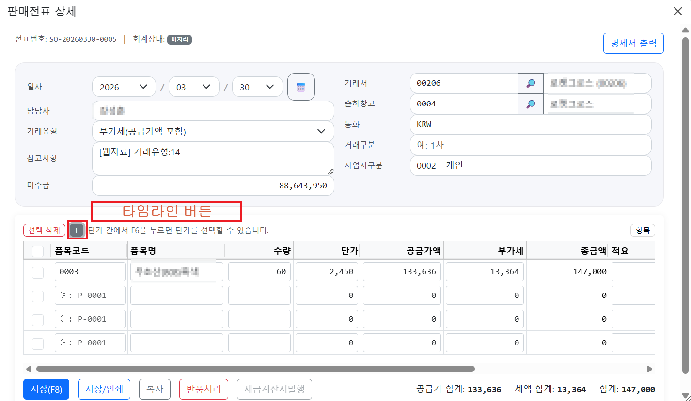Click the 전표번호 SO-20260330-0005 text
The height and width of the screenshot is (401, 691).
tap(66, 39)
